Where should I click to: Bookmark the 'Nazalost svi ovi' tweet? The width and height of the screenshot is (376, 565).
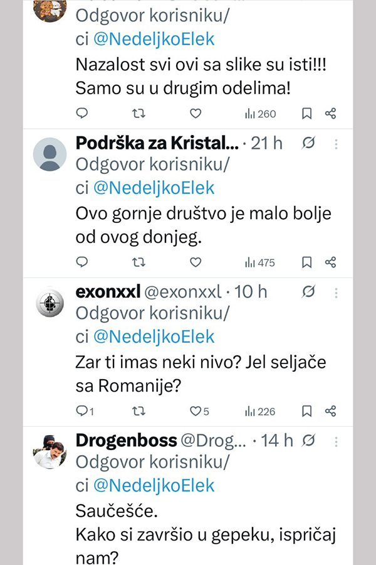click(307, 114)
